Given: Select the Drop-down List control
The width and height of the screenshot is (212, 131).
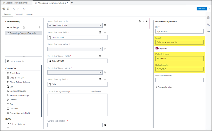Looking at the screenshot, I should 15,78.
